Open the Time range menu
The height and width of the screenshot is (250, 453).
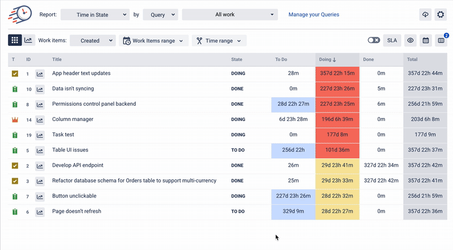click(x=219, y=41)
